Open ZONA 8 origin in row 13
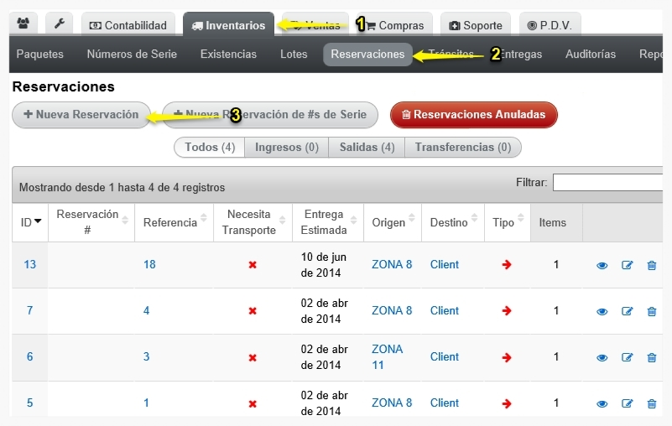This screenshot has height=426, width=672. (x=392, y=264)
